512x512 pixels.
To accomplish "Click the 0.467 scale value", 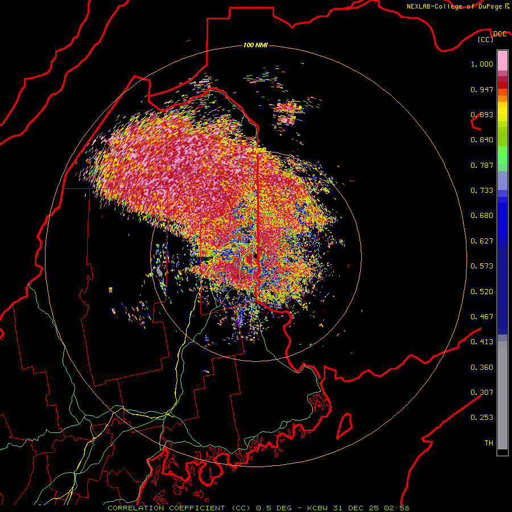I will coord(482,317).
